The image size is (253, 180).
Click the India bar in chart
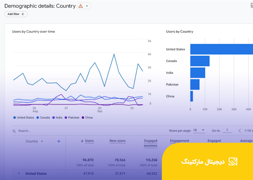[198, 73]
